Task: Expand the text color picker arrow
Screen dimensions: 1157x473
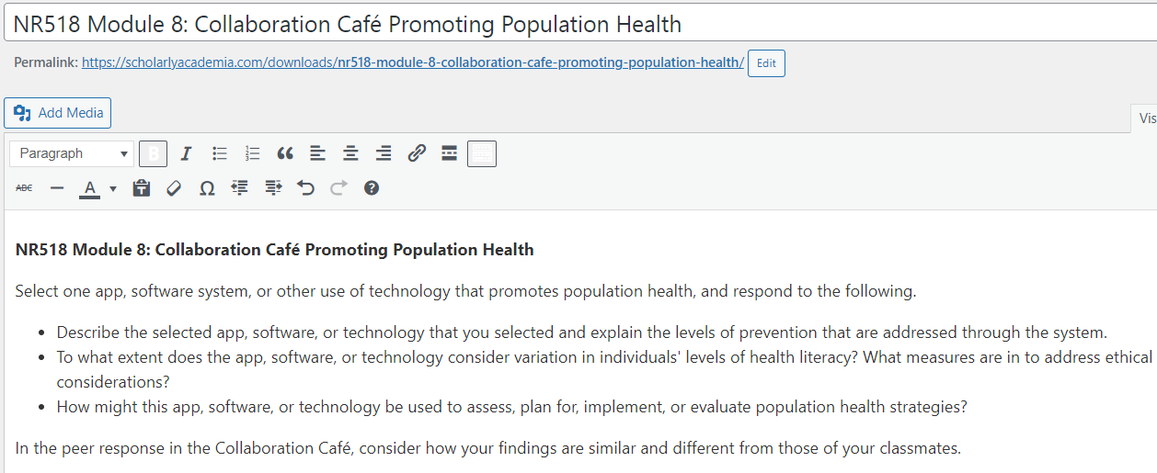Action: point(113,188)
